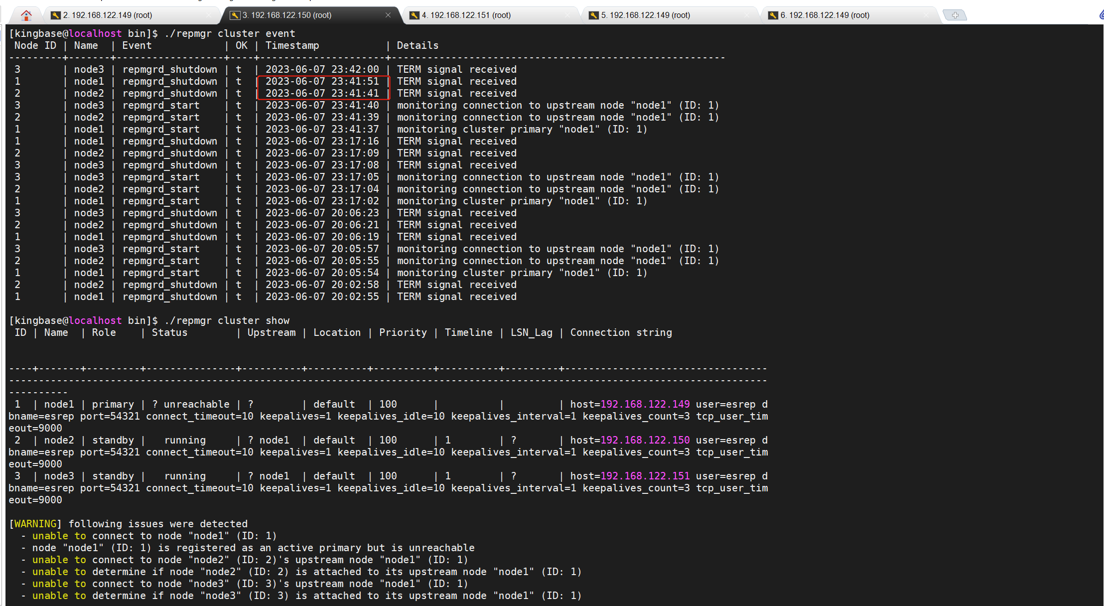Close the 4. 192.168.122.151 tab
This screenshot has width=1104, height=606.
[x=567, y=15]
